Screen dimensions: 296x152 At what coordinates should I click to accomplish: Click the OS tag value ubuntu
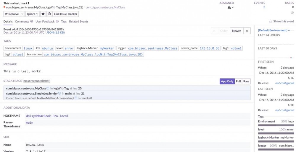(47, 48)
